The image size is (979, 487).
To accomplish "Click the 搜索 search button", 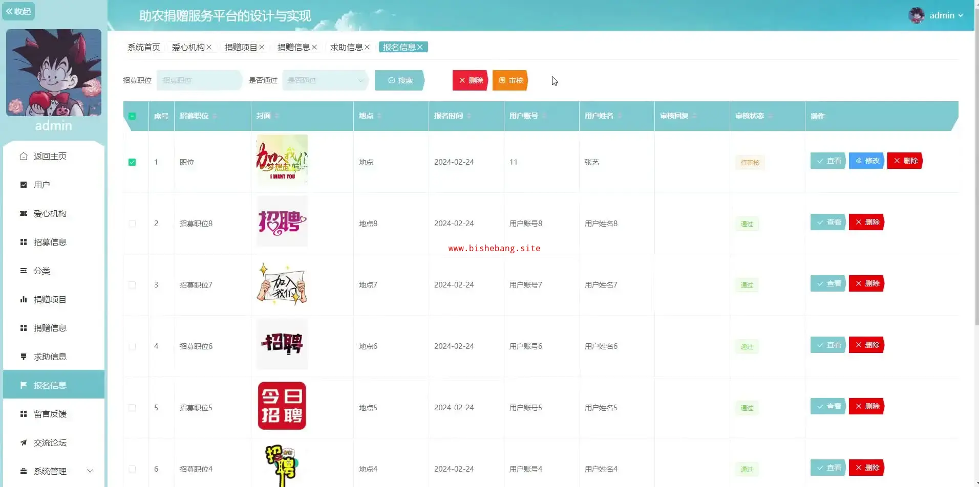I will coord(400,80).
